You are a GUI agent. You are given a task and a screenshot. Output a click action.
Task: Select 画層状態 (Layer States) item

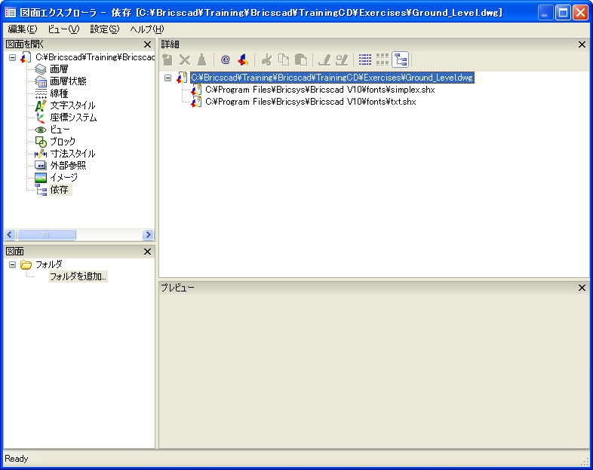(x=68, y=81)
